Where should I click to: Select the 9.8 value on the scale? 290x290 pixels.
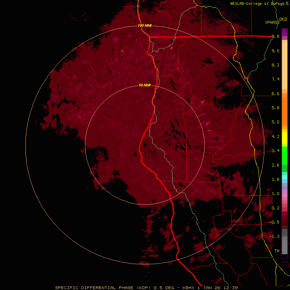click(275, 36)
